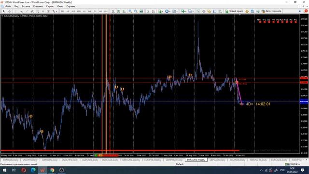Zoom out of the chart

136,11
